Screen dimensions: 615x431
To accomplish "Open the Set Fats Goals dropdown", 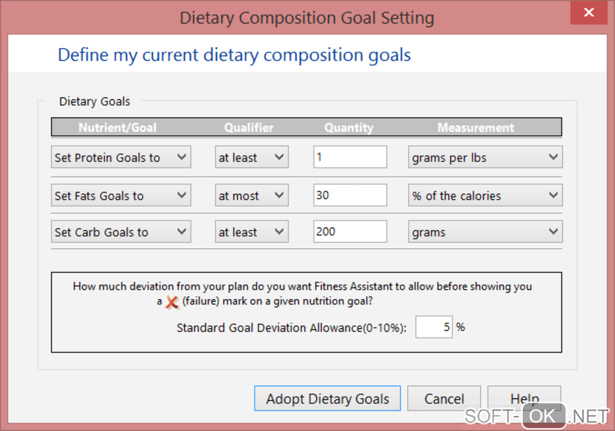I will click(121, 196).
